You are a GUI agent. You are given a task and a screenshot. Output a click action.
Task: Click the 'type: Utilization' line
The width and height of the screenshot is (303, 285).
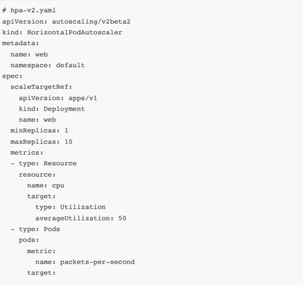click(70, 207)
